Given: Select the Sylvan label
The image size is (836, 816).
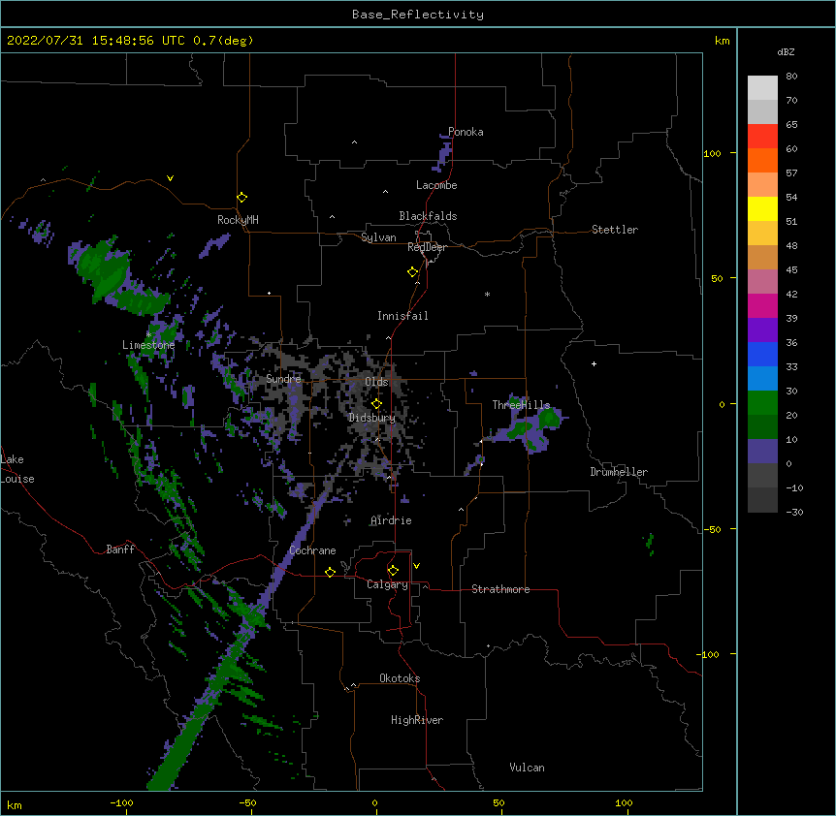Looking at the screenshot, I should coord(378,237).
